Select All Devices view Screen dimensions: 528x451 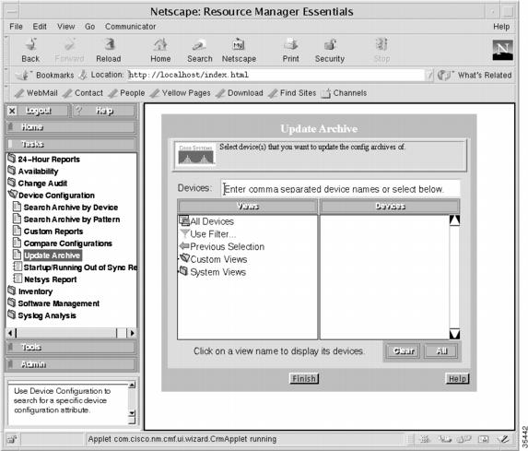(206, 221)
